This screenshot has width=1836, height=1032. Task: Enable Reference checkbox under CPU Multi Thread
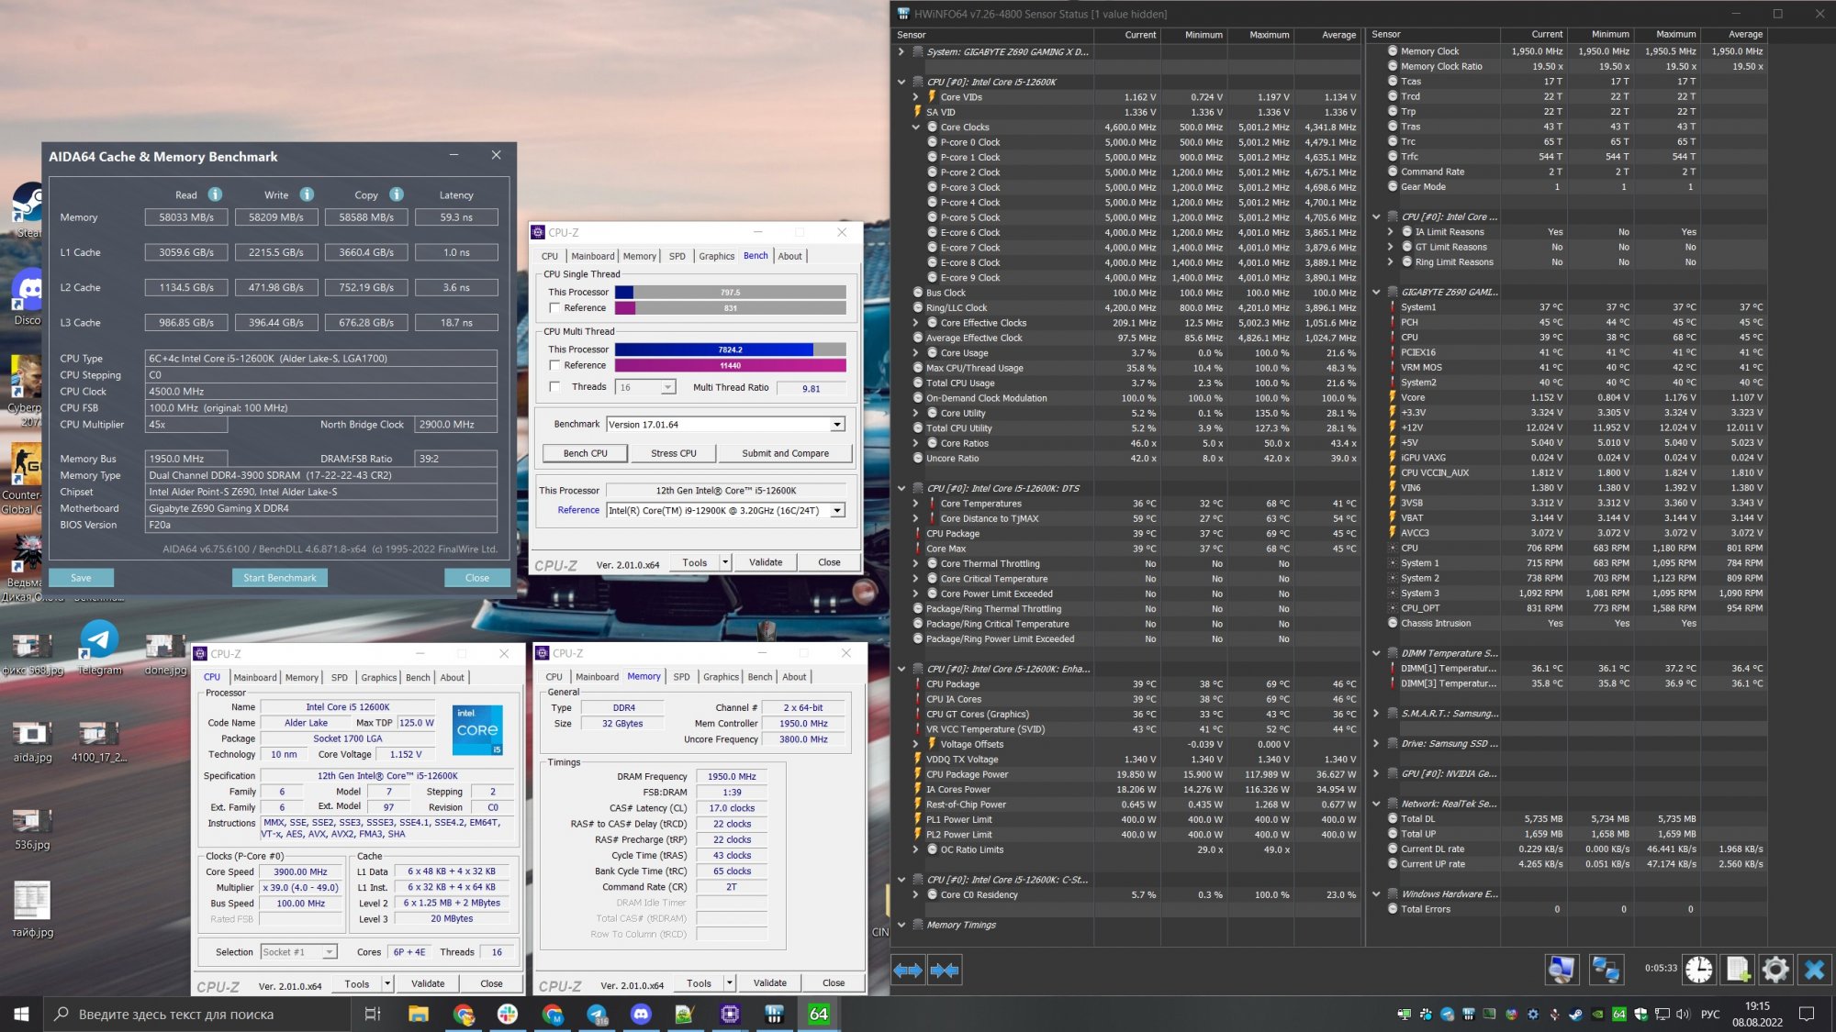click(554, 365)
